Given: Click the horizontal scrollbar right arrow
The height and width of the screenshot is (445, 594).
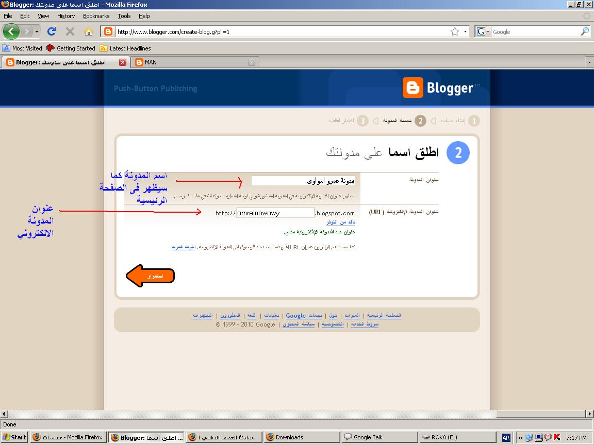Looking at the screenshot, I should 590,414.
